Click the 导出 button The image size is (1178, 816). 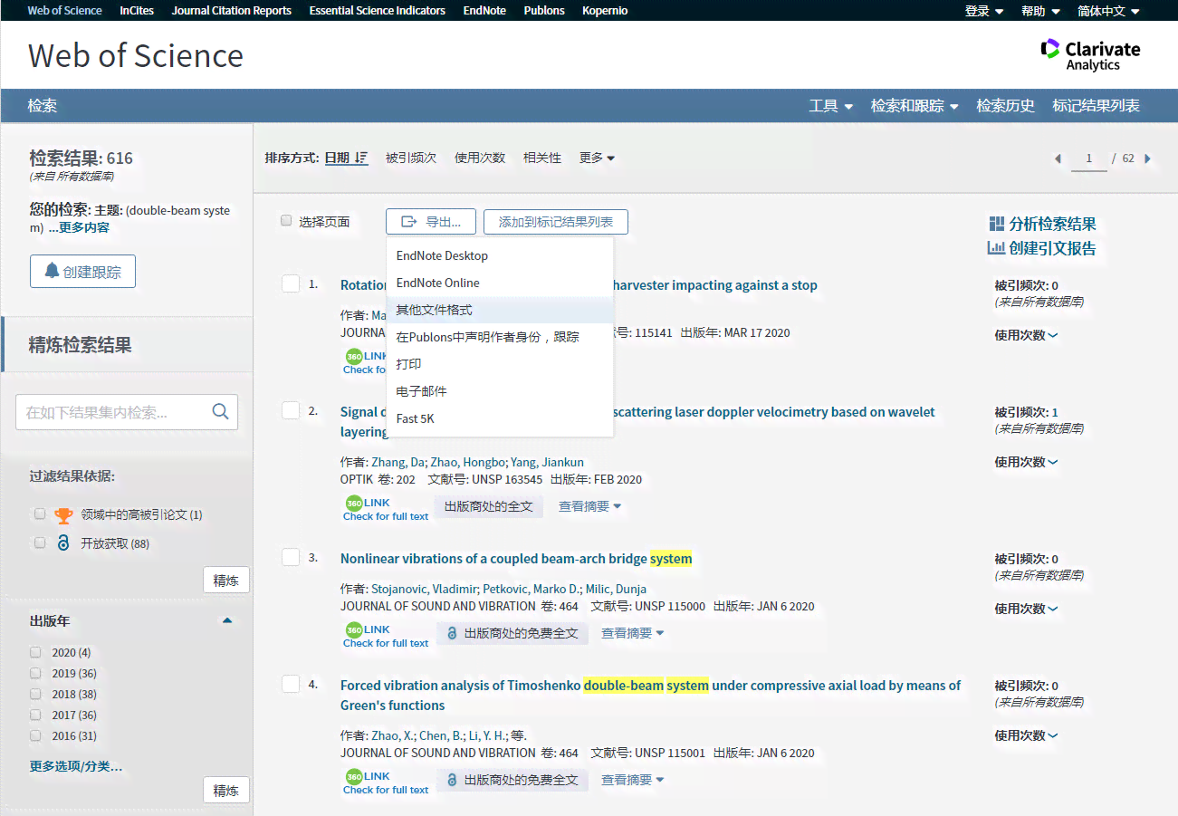coord(430,222)
